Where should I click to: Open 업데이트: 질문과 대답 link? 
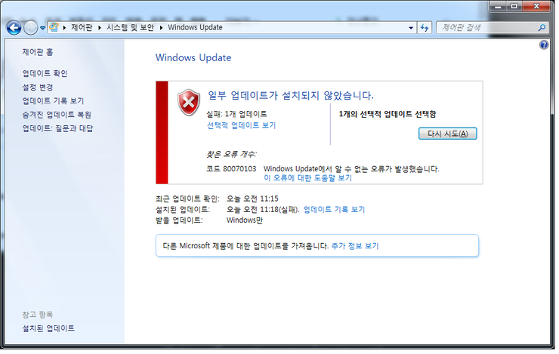[57, 128]
